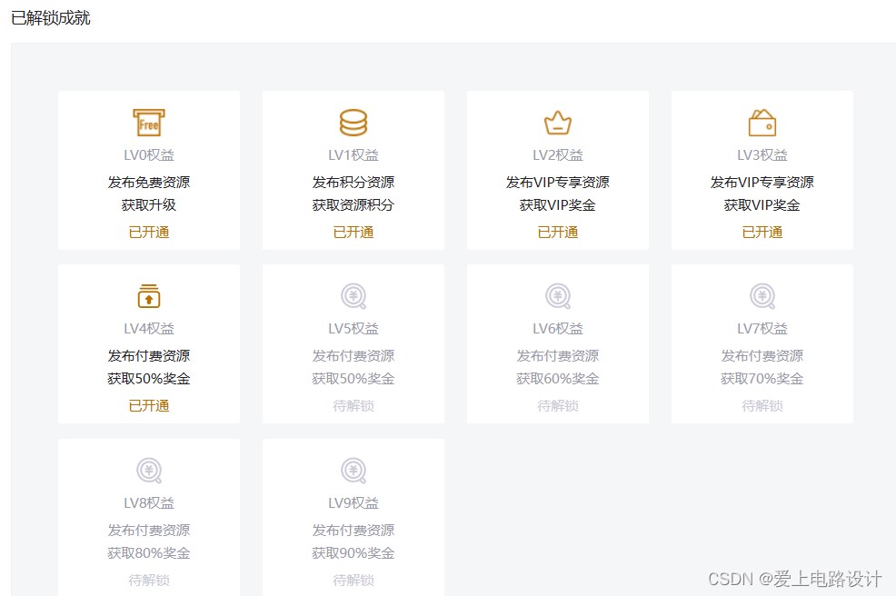This screenshot has width=896, height=596.
Task: Click the 获取70%奖金 text
Action: [762, 379]
